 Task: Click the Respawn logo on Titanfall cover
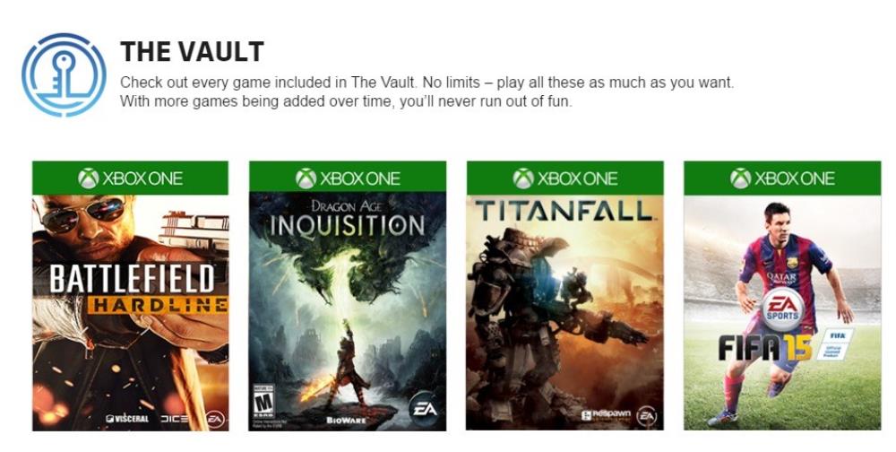tap(606, 415)
